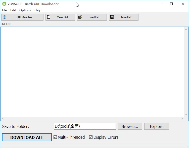Minimize the Batch URL Downloader window
The height and width of the screenshot is (148, 189).
click(160, 4)
